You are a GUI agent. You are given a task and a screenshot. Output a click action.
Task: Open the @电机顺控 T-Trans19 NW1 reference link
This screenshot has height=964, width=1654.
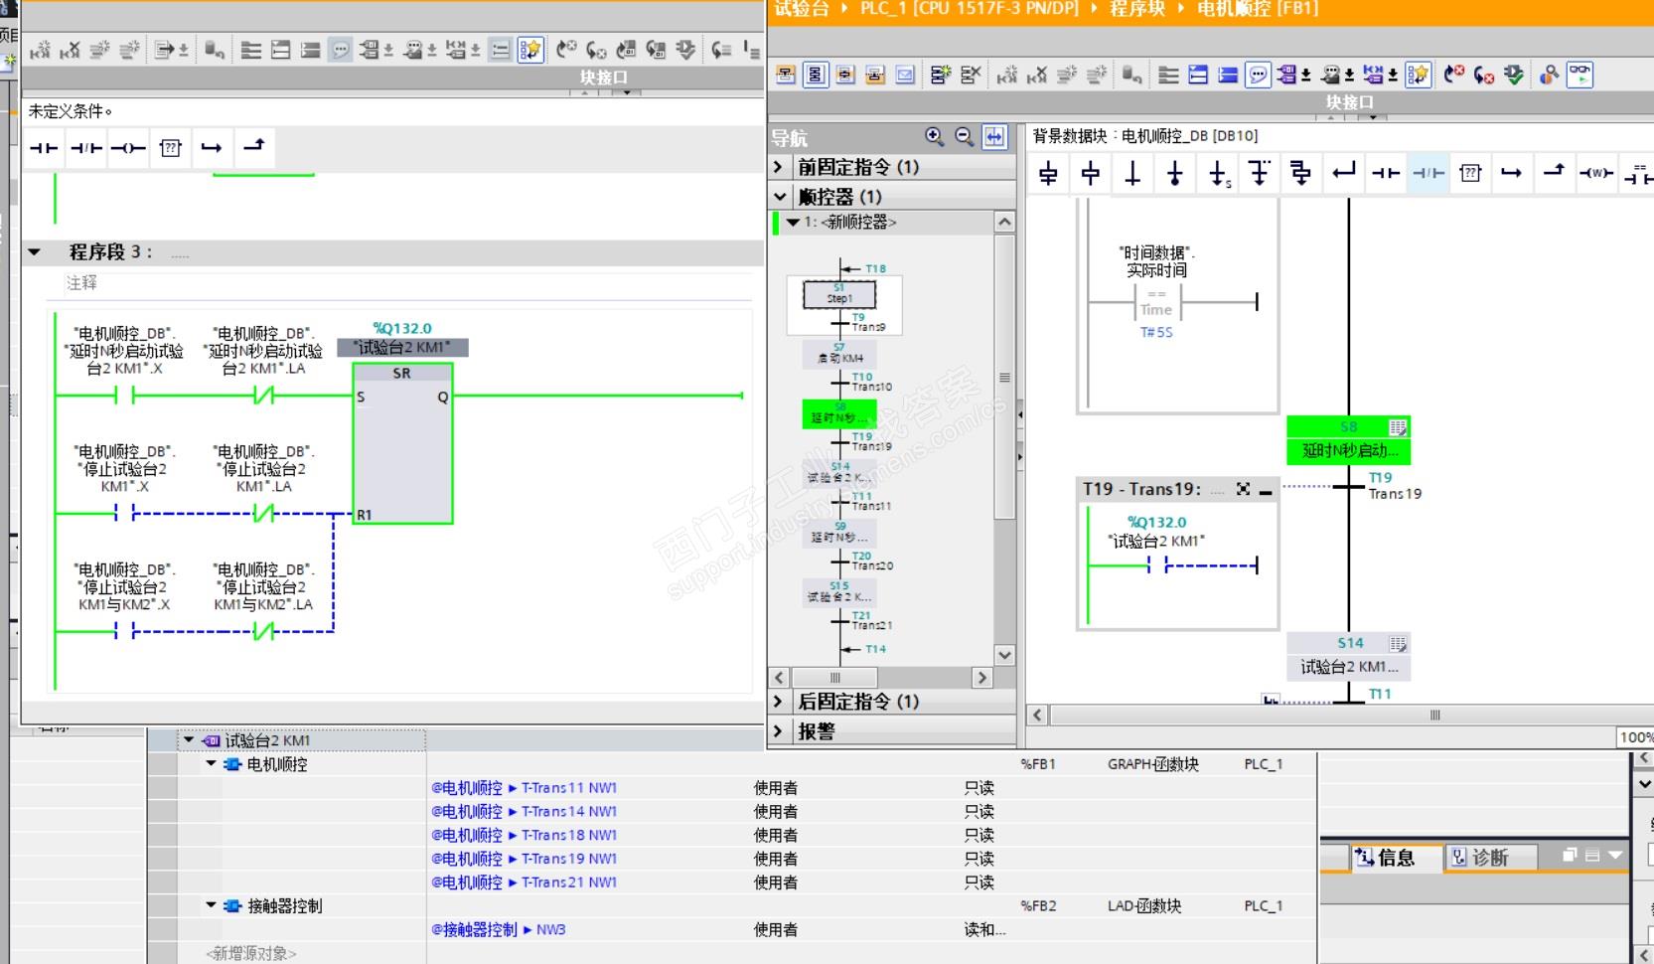524,859
